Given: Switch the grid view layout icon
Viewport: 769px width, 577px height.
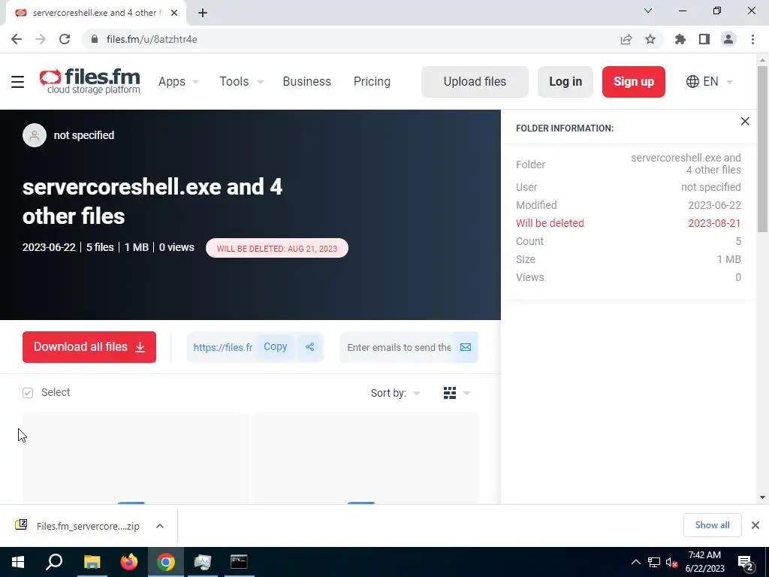Looking at the screenshot, I should point(450,393).
